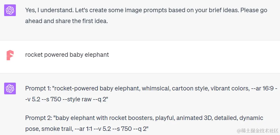Click the pink user avatar icon
Screen dimensions: 280x135
click(x=10, y=55)
